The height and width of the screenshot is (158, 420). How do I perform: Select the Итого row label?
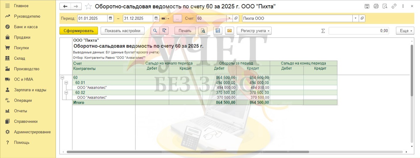tap(104, 102)
